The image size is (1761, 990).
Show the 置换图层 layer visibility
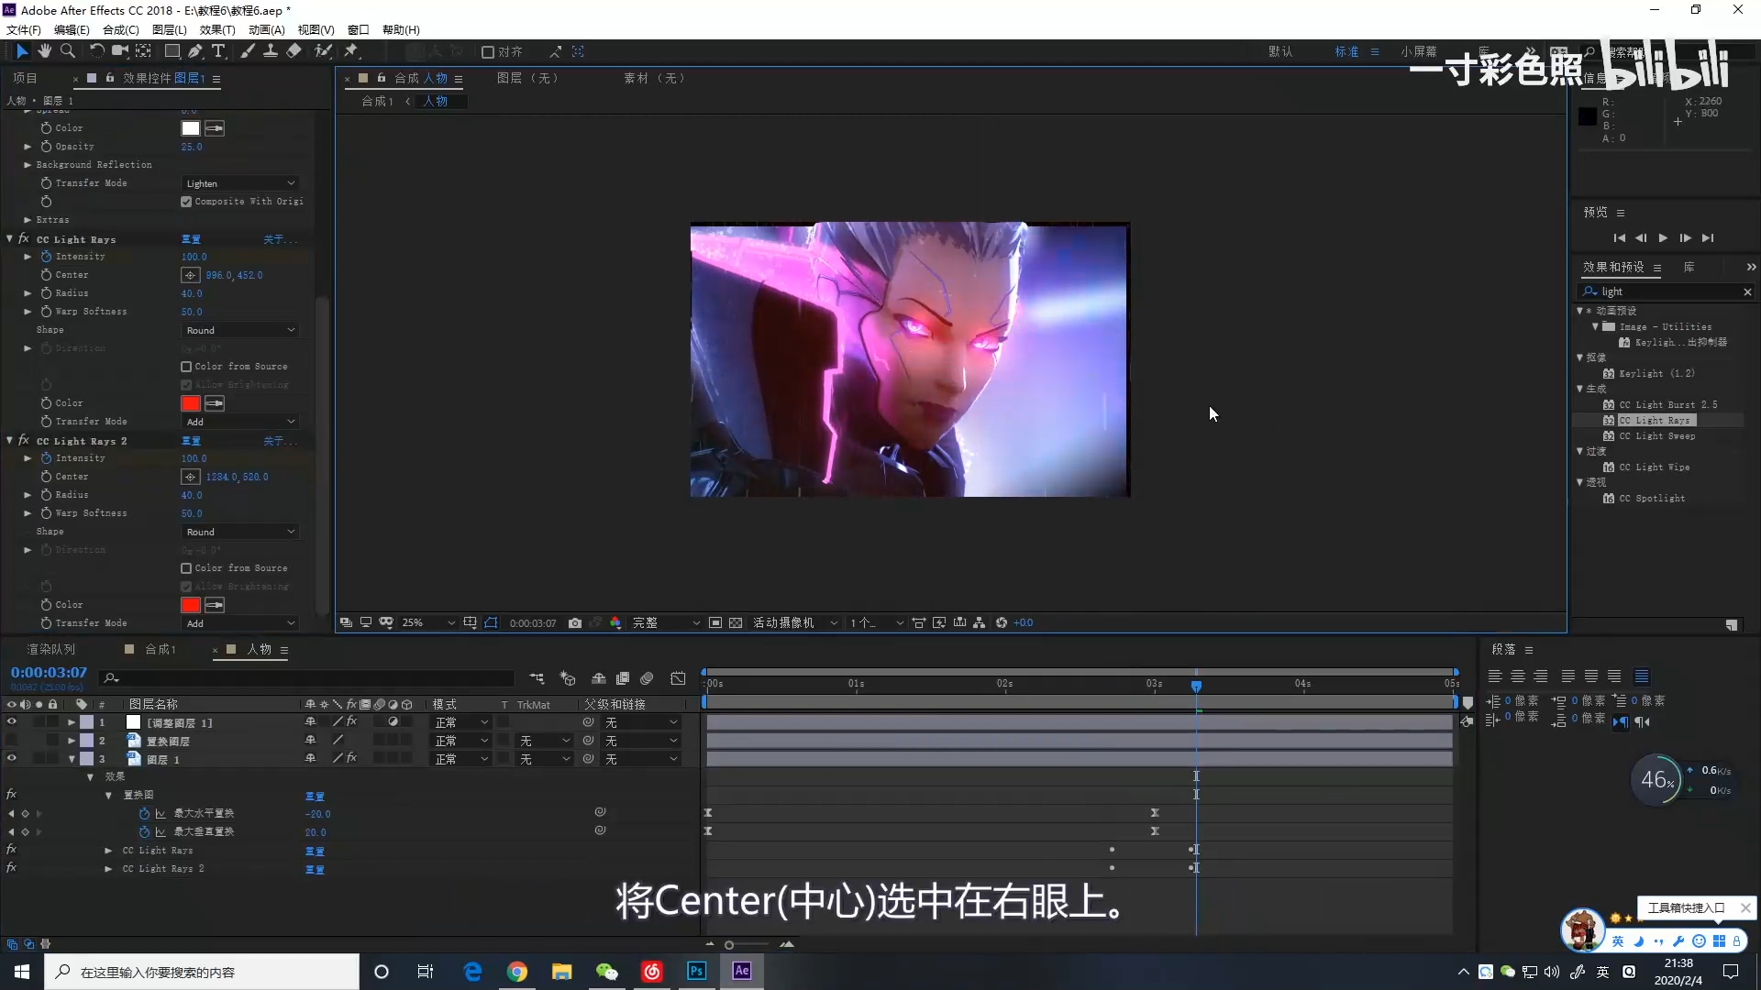coord(11,741)
